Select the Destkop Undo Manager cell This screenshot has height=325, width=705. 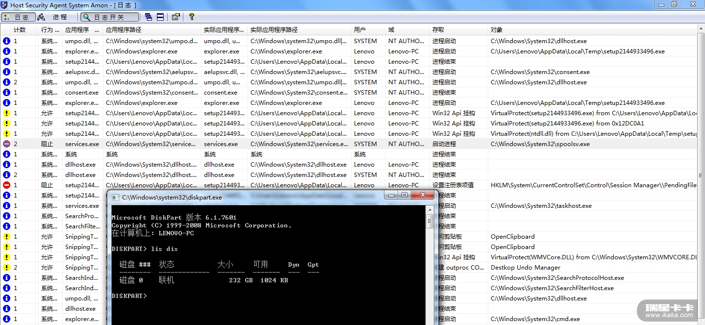pos(525,268)
